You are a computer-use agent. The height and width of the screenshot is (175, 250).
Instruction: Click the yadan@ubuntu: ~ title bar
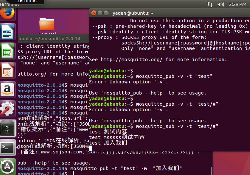point(169,13)
